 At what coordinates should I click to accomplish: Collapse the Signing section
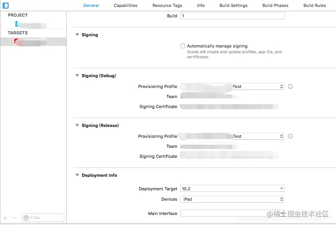[77, 35]
